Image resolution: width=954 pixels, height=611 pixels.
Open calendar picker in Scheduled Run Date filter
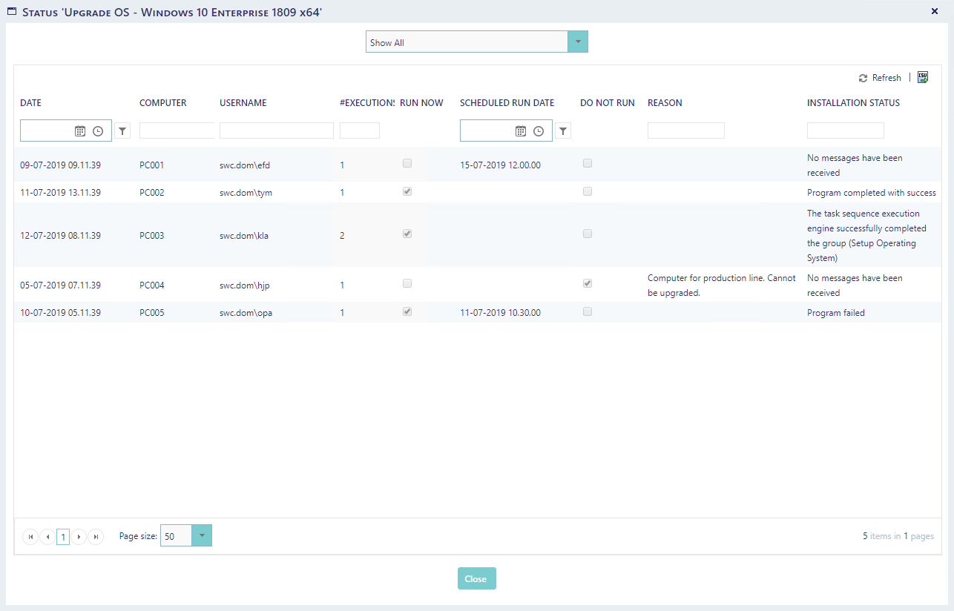pos(521,131)
